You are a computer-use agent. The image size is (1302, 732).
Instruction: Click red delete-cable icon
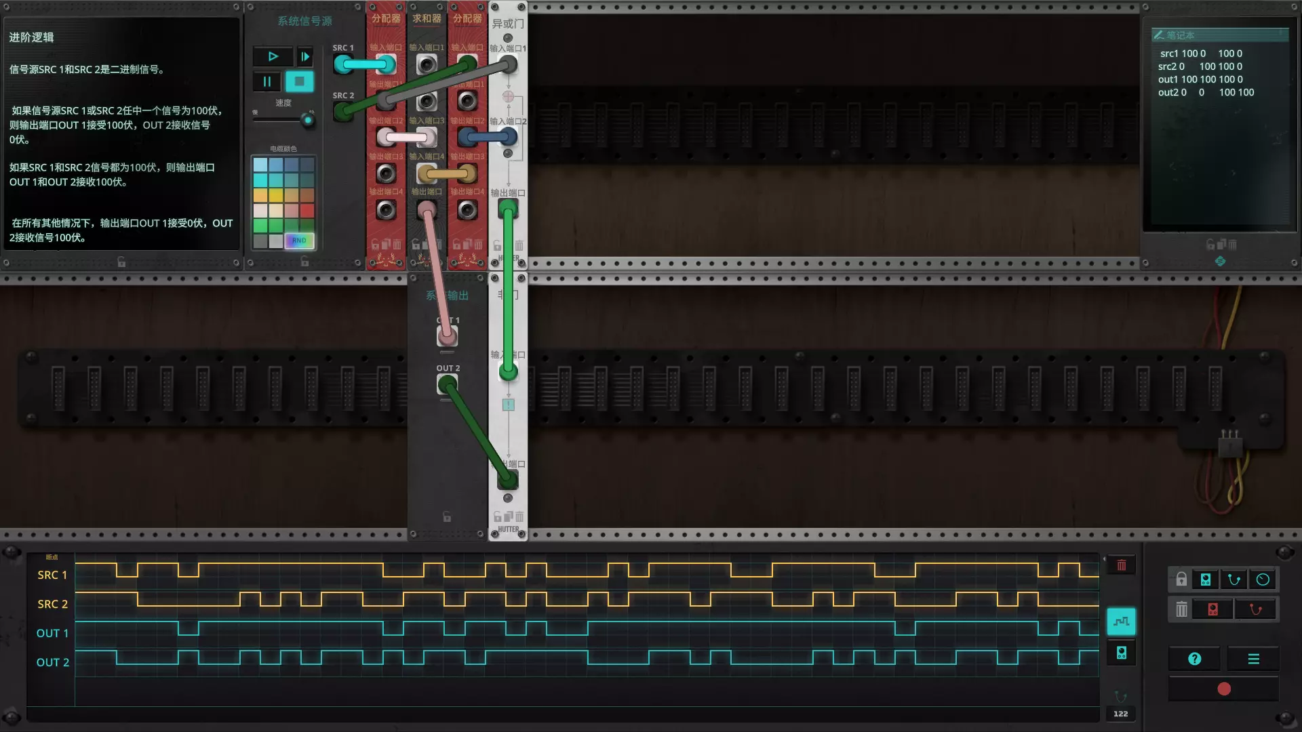1255,609
